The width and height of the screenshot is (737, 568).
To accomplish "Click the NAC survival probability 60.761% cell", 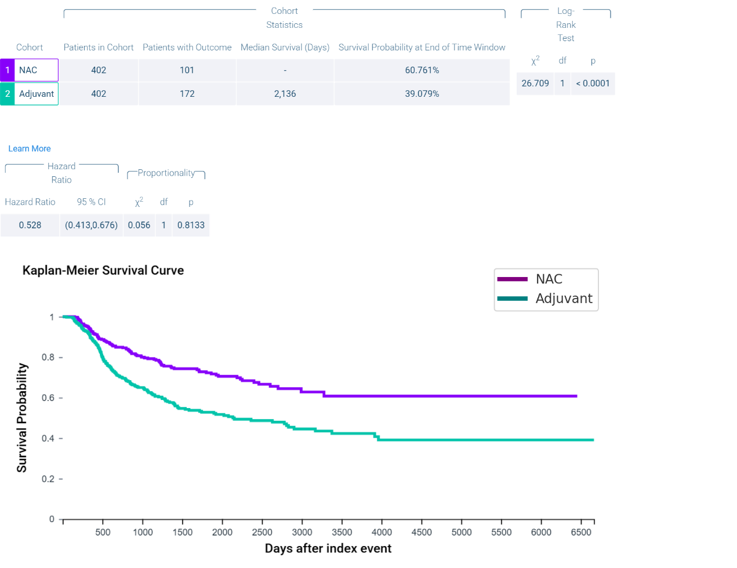I will pyautogui.click(x=422, y=70).
